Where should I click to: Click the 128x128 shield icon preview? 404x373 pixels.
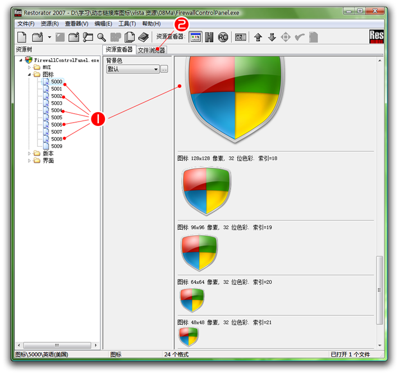(x=206, y=191)
